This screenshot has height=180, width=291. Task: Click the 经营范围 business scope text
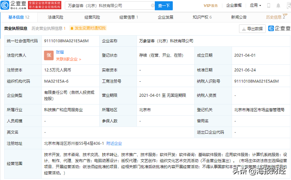tap(166, 164)
